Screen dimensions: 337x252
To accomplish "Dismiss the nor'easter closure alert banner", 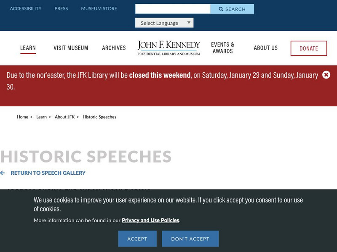I will pos(326,75).
